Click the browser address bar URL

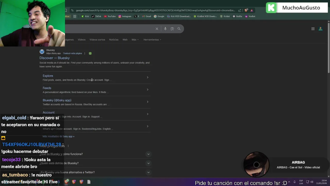point(155,10)
